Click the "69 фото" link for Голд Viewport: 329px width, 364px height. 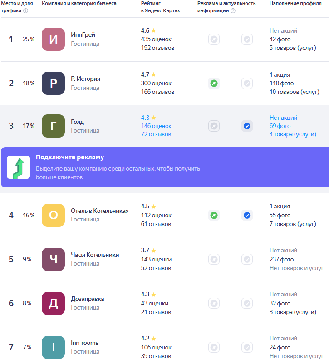click(280, 126)
